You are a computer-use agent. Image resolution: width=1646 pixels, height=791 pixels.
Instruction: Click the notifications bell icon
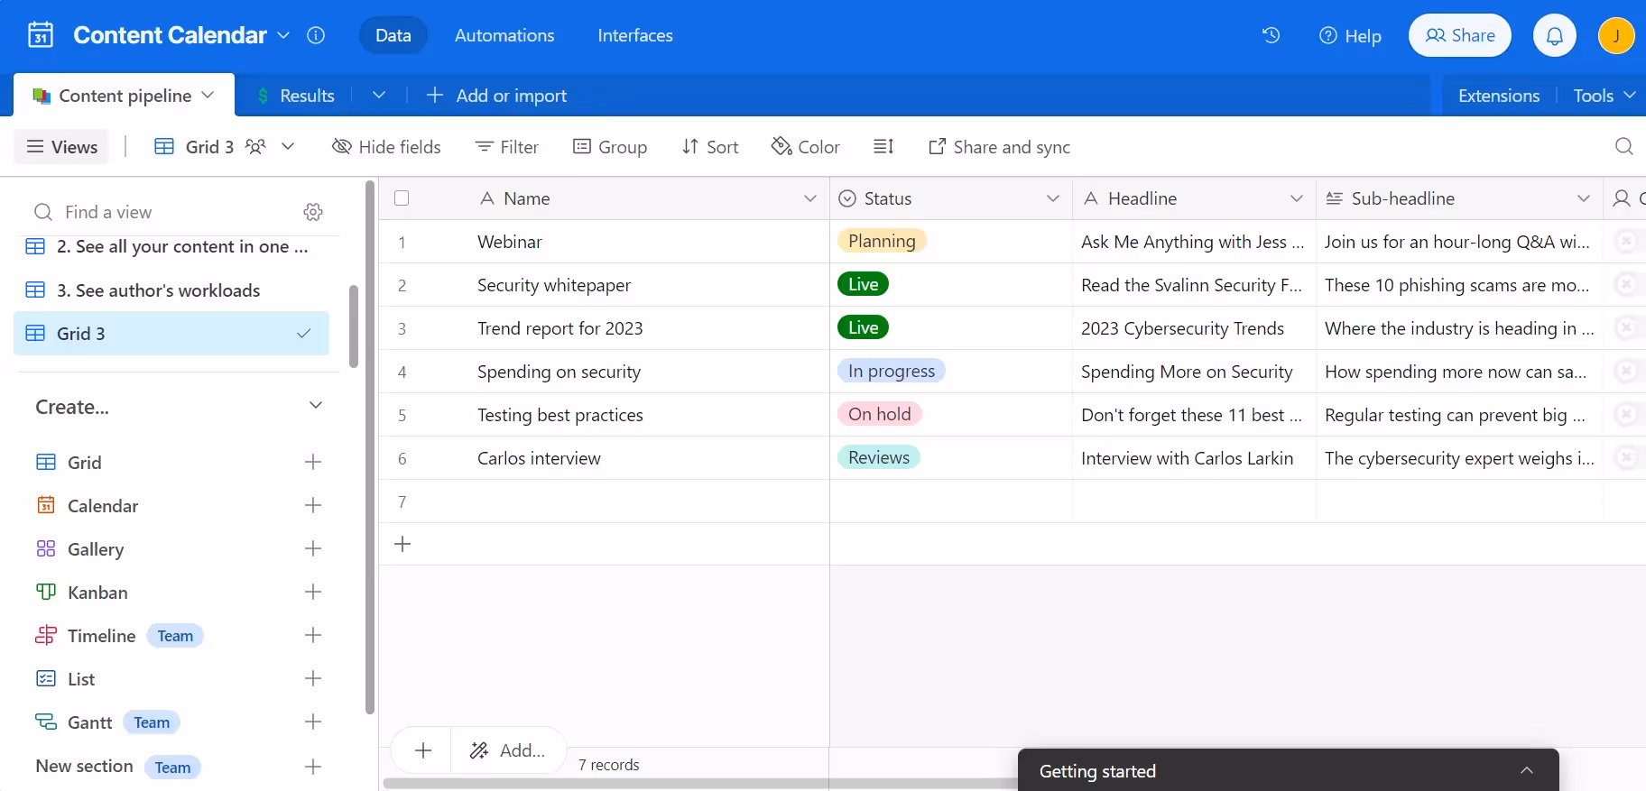[x=1554, y=36]
